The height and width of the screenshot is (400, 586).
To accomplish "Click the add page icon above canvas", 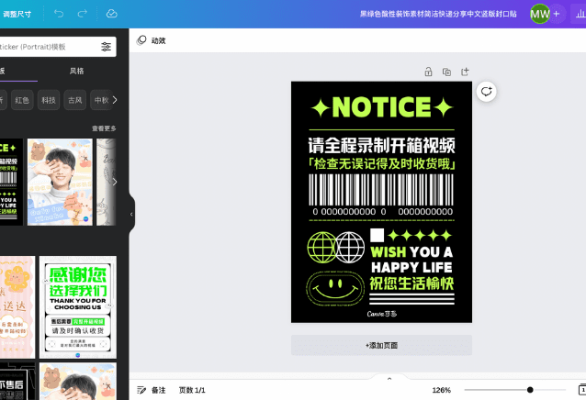I will click(x=465, y=72).
